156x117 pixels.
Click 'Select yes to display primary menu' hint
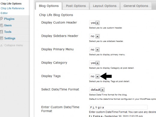(107, 55)
